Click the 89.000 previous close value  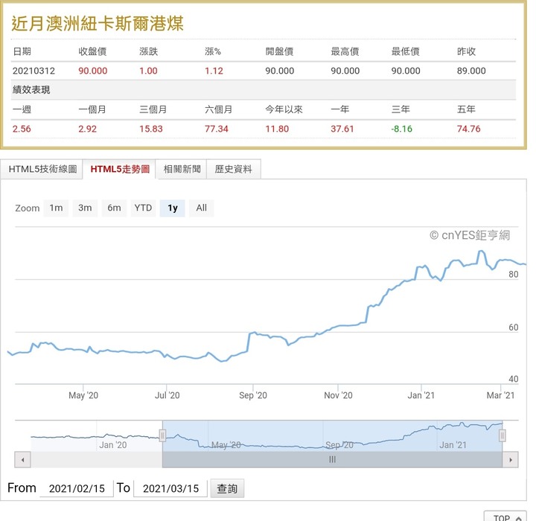pos(471,71)
